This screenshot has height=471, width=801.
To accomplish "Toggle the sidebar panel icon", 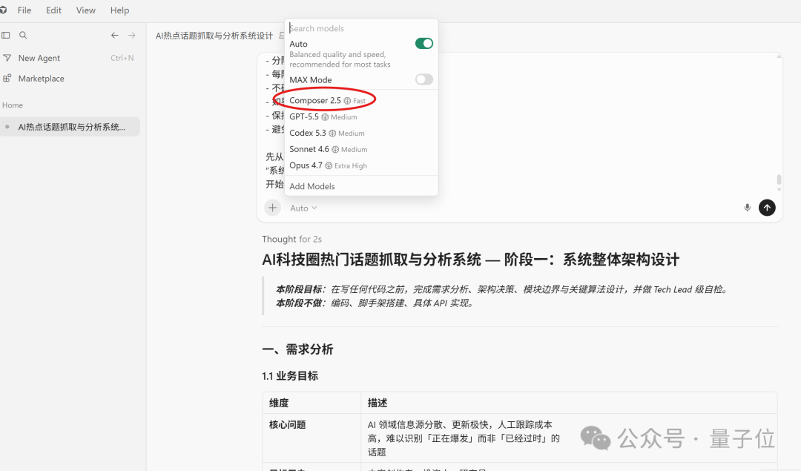I will tap(6, 36).
